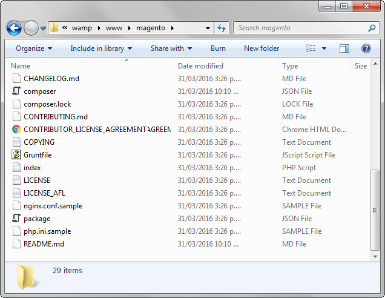This screenshot has width=385, height=298.
Task: Click the 29 items status text
Action: (67, 271)
